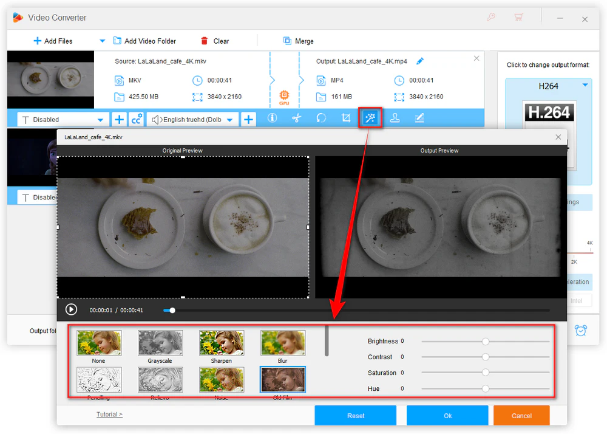
Task: Click the Add Files button
Action: 53,41
